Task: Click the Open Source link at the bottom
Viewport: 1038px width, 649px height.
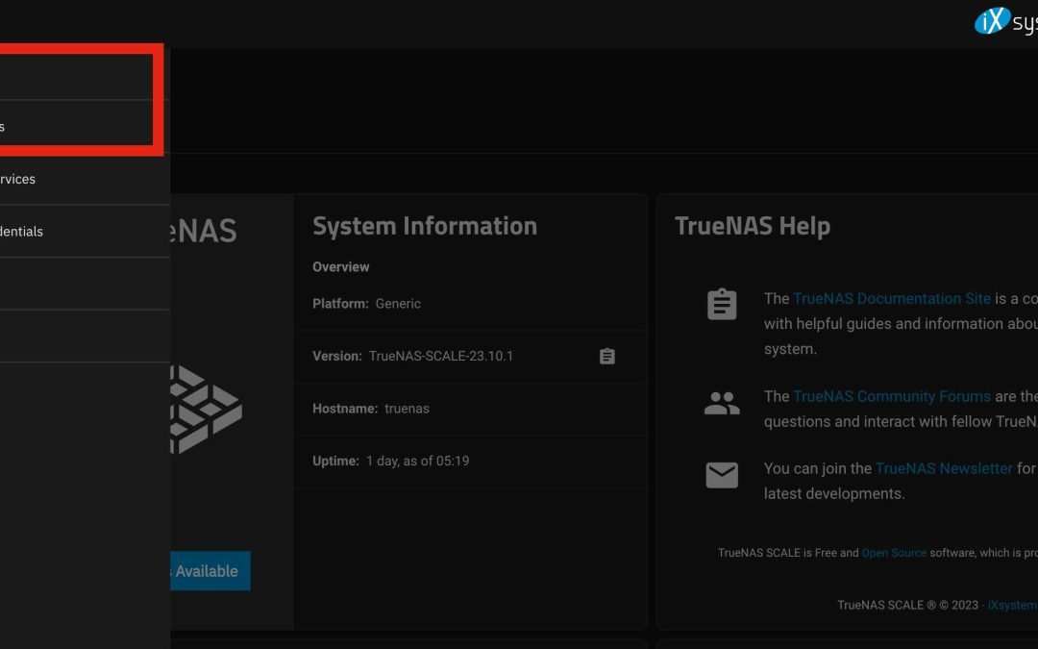Action: tap(894, 553)
